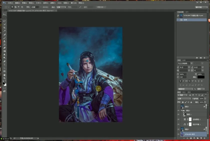This screenshot has width=210, height=141.
Task: Select the Horizontal Type tool
Action: pyautogui.click(x=4, y=65)
